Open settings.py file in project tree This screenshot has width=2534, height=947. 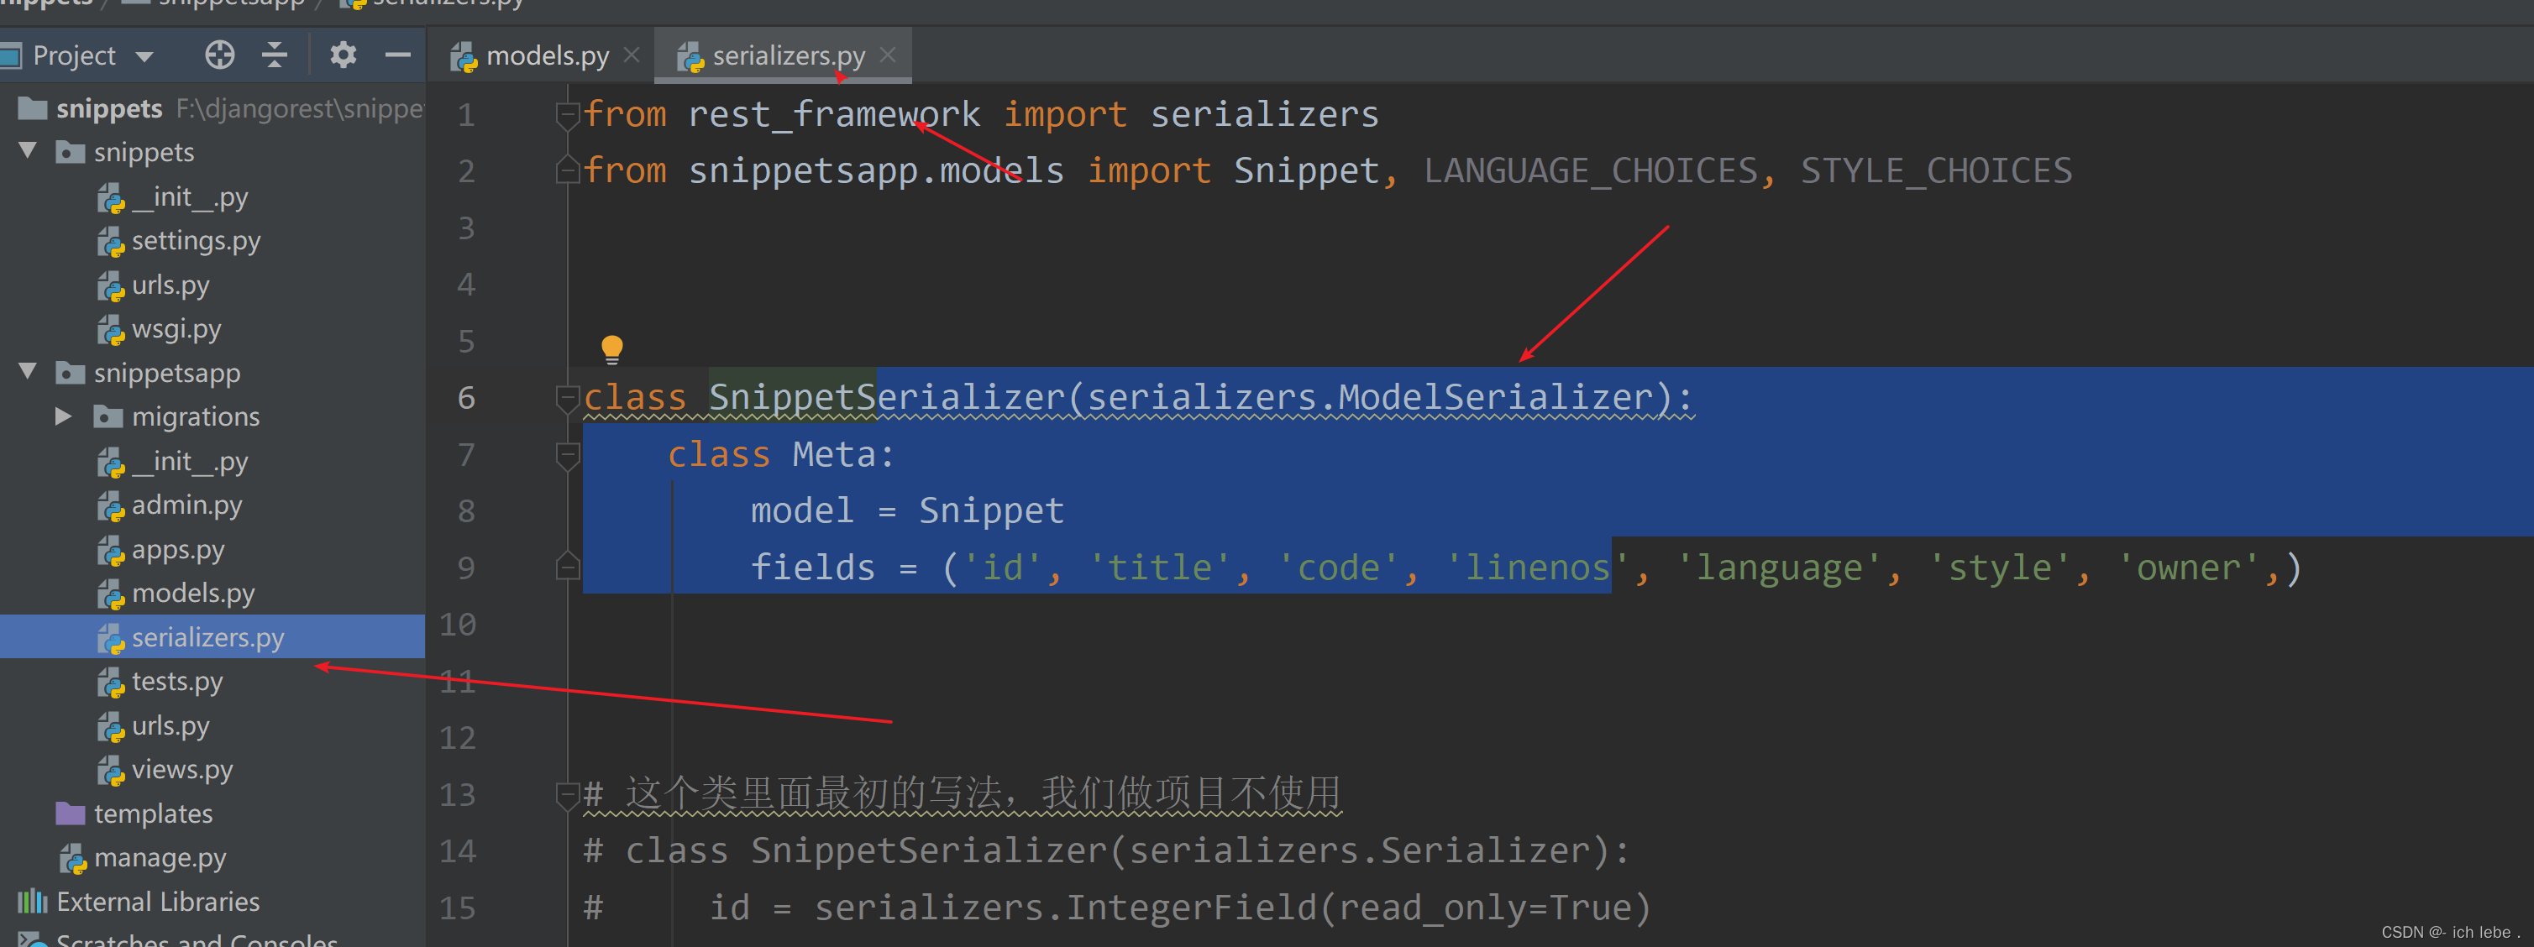point(195,241)
